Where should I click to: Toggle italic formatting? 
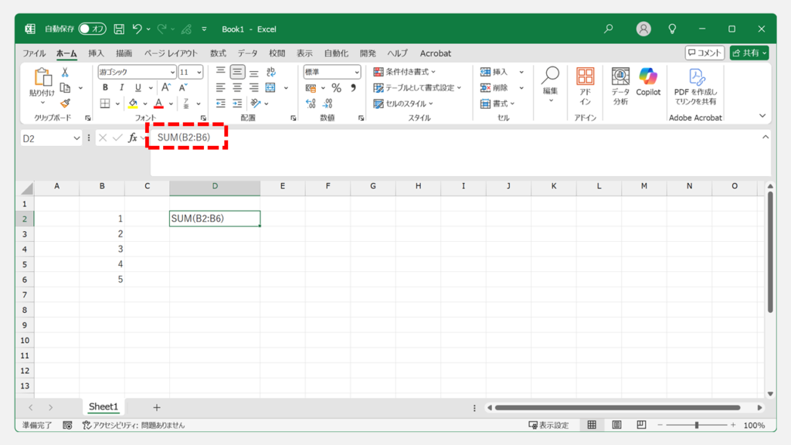point(121,88)
